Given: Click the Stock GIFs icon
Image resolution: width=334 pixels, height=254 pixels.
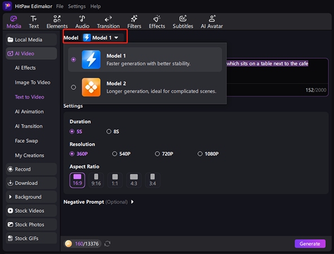Looking at the screenshot, I should point(10,238).
